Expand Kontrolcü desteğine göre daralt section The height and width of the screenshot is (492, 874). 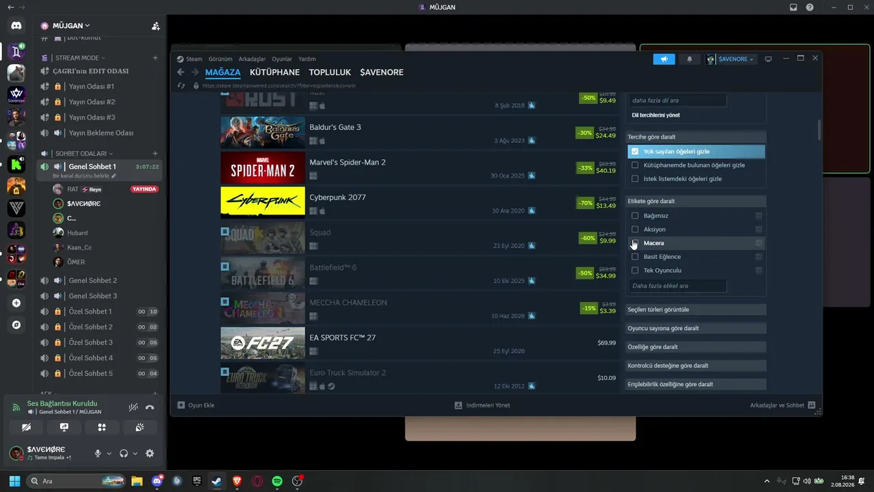(x=696, y=366)
